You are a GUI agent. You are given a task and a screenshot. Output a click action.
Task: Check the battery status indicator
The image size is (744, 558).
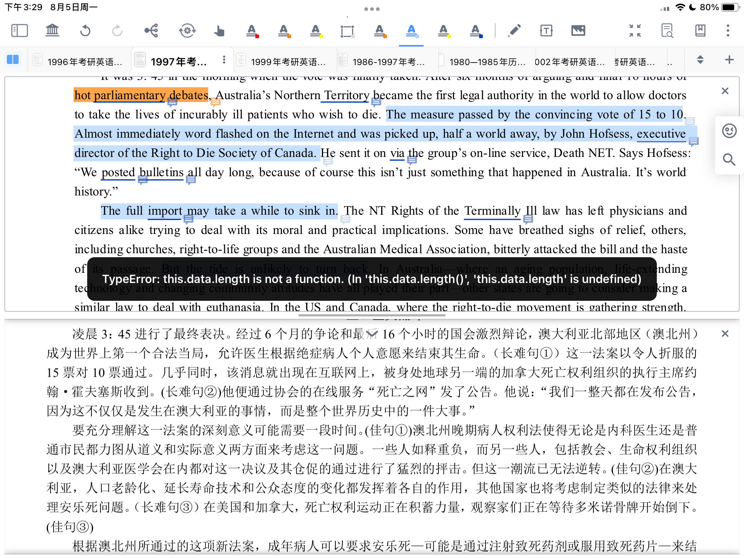[x=730, y=7]
